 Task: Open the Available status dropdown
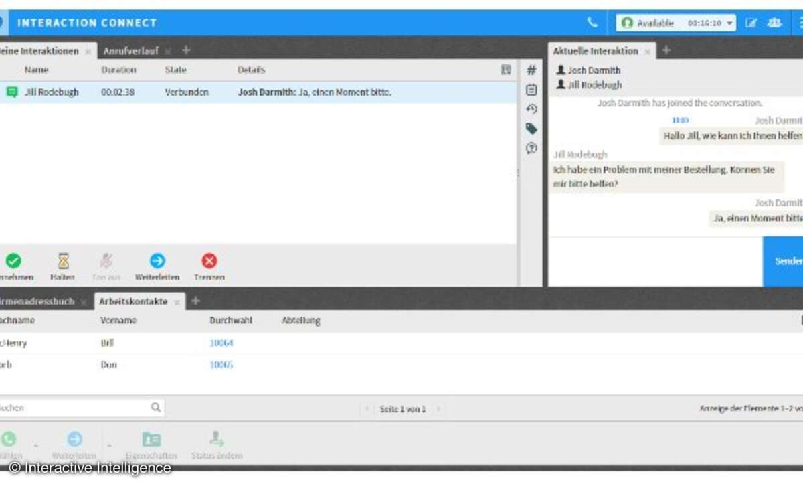676,23
